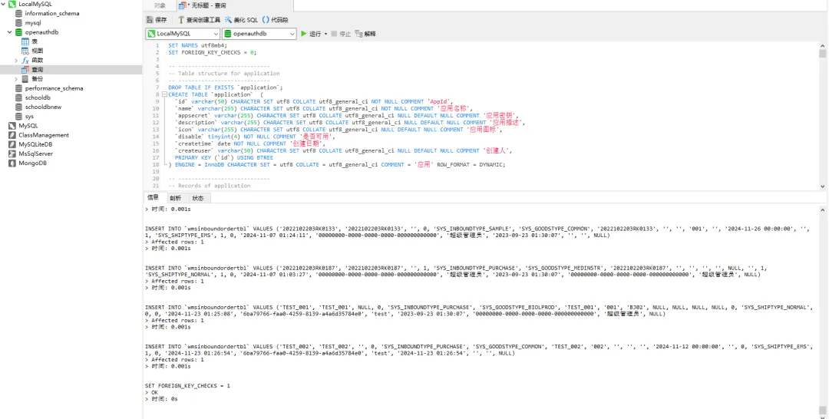
Task: Select the mysql database icon
Action: [18, 23]
